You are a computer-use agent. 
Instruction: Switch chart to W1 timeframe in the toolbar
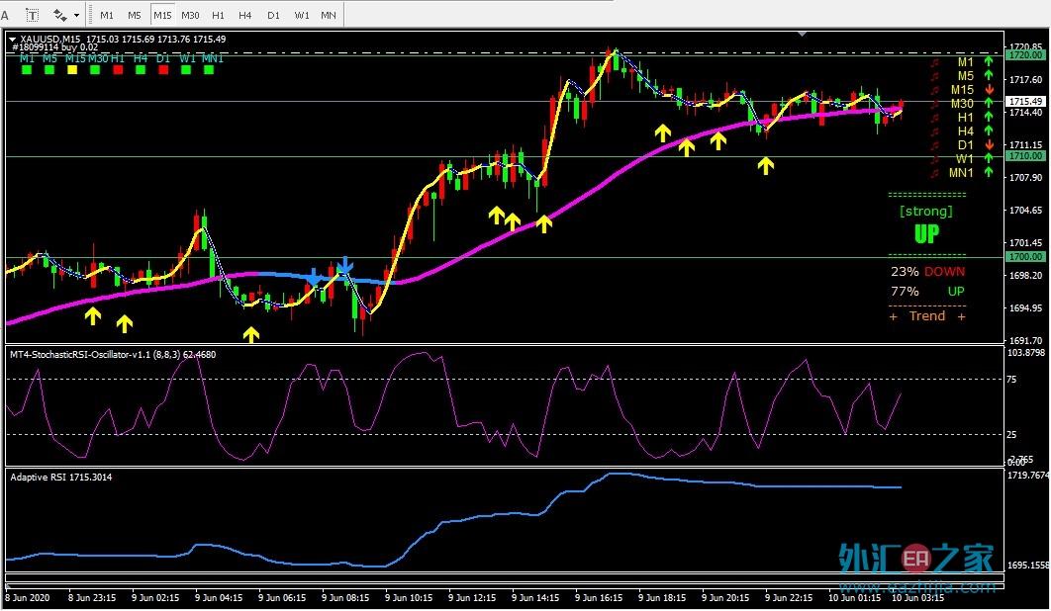[x=302, y=15]
